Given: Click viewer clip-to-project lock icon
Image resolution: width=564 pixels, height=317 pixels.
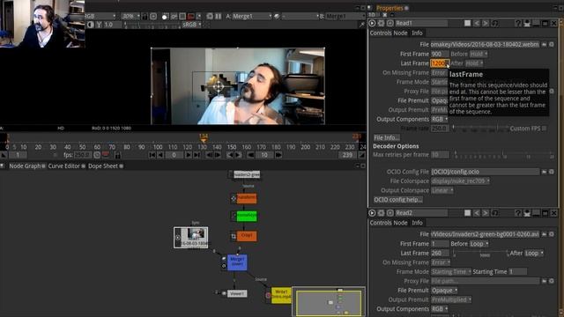Looking at the screenshot, I should pos(145,16).
